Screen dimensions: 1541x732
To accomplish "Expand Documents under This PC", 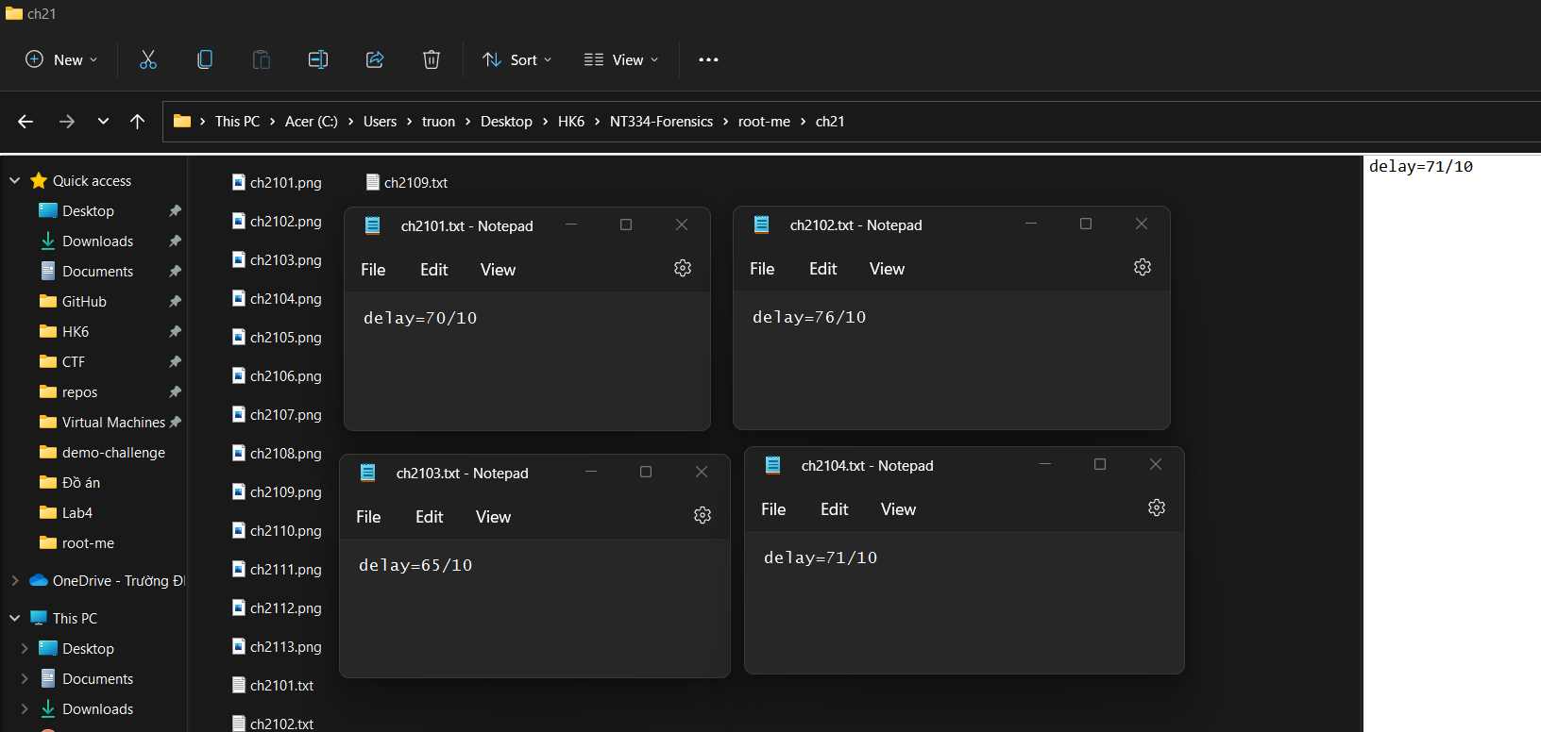I will click(x=25, y=678).
